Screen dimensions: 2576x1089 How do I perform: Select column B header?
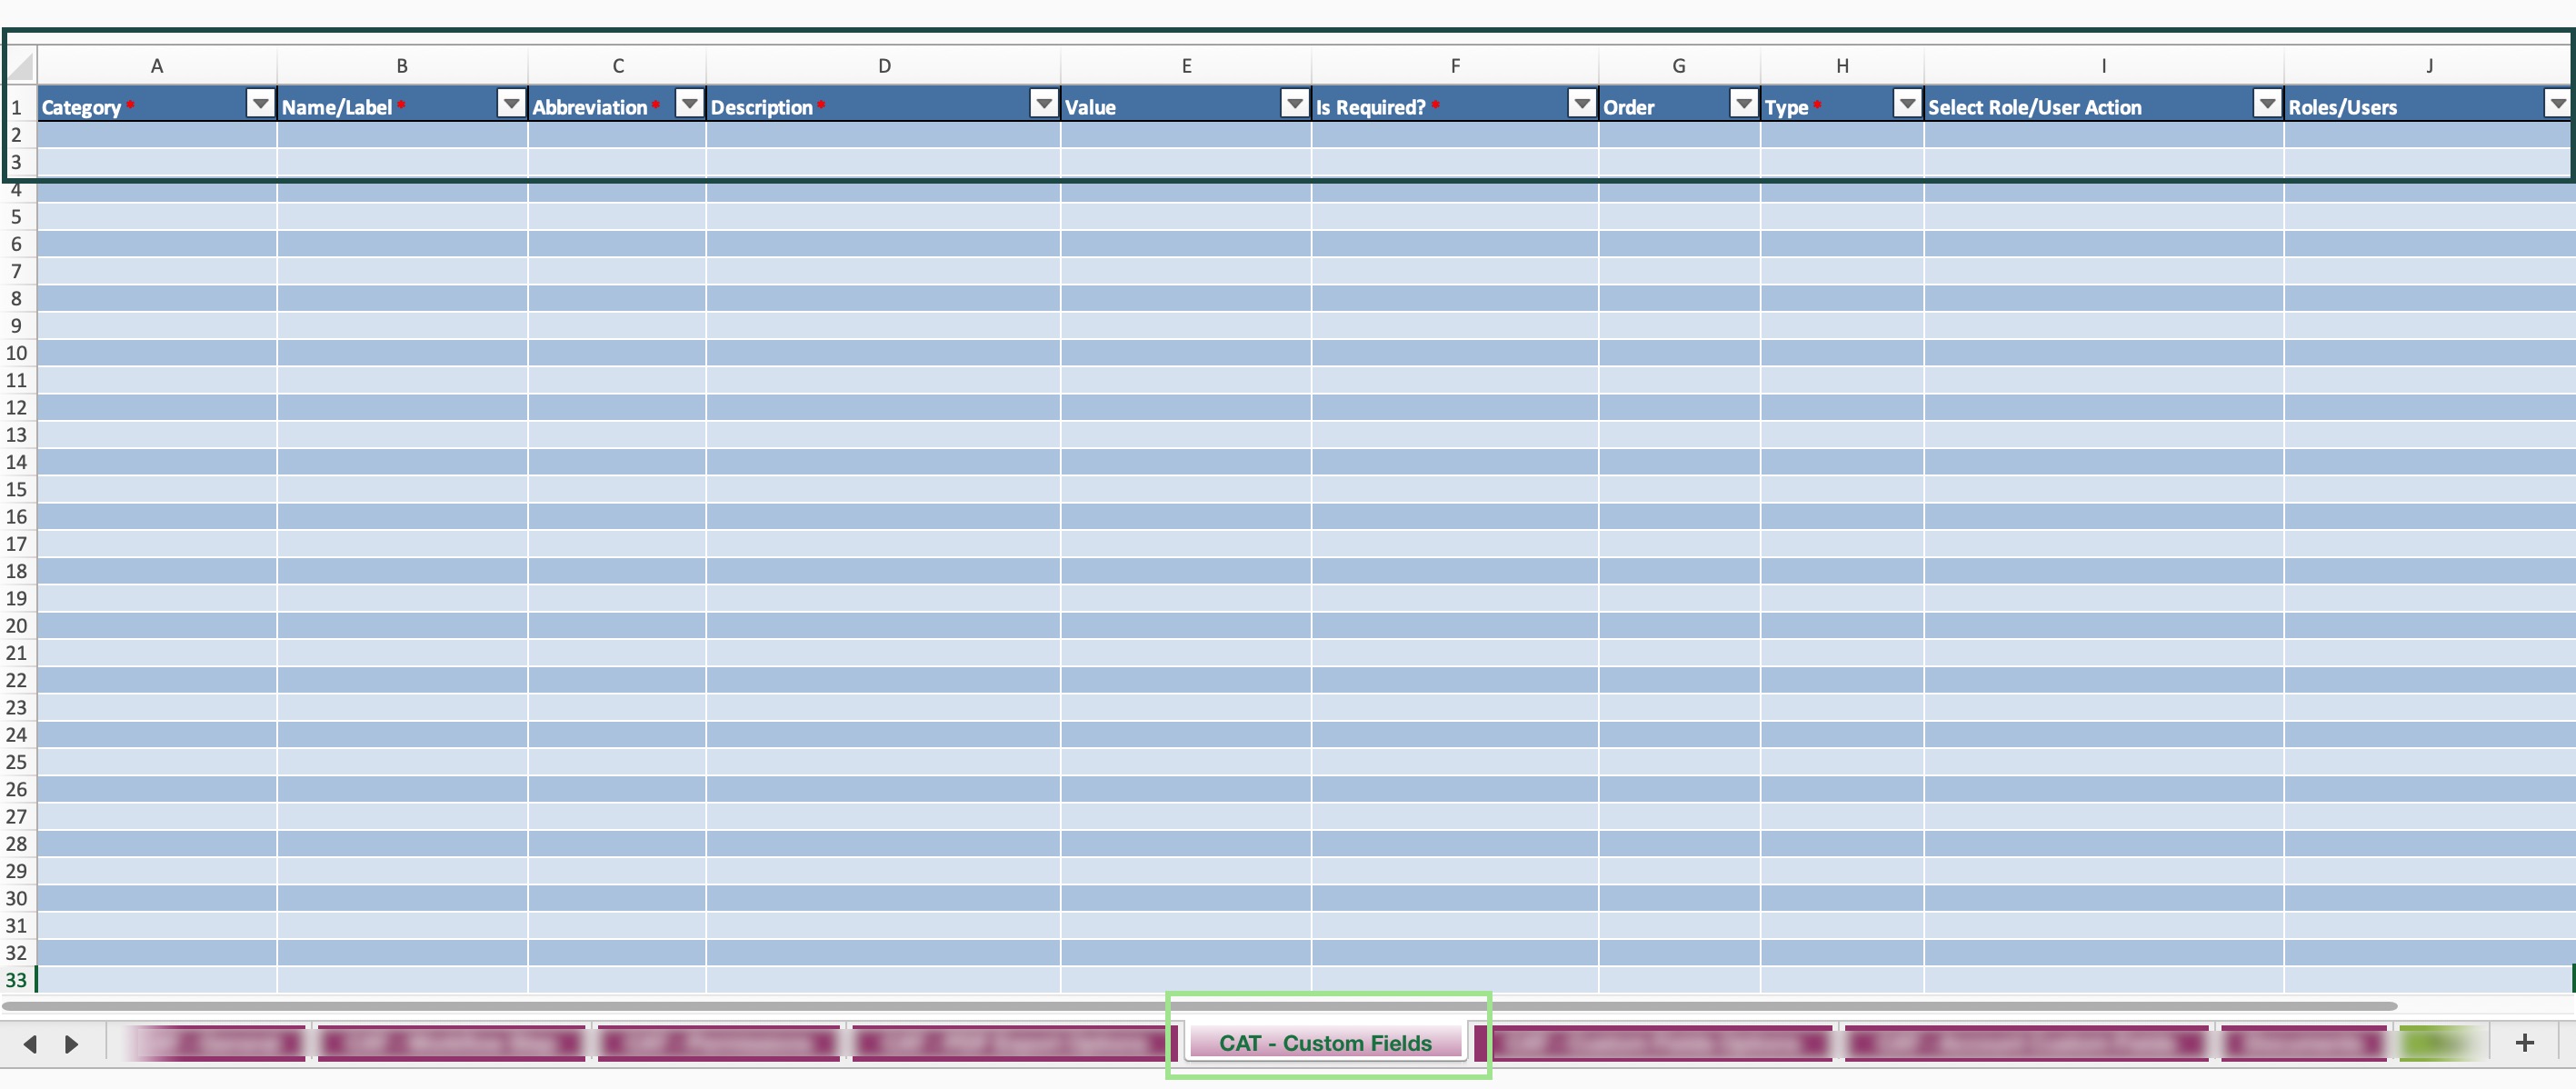point(402,66)
